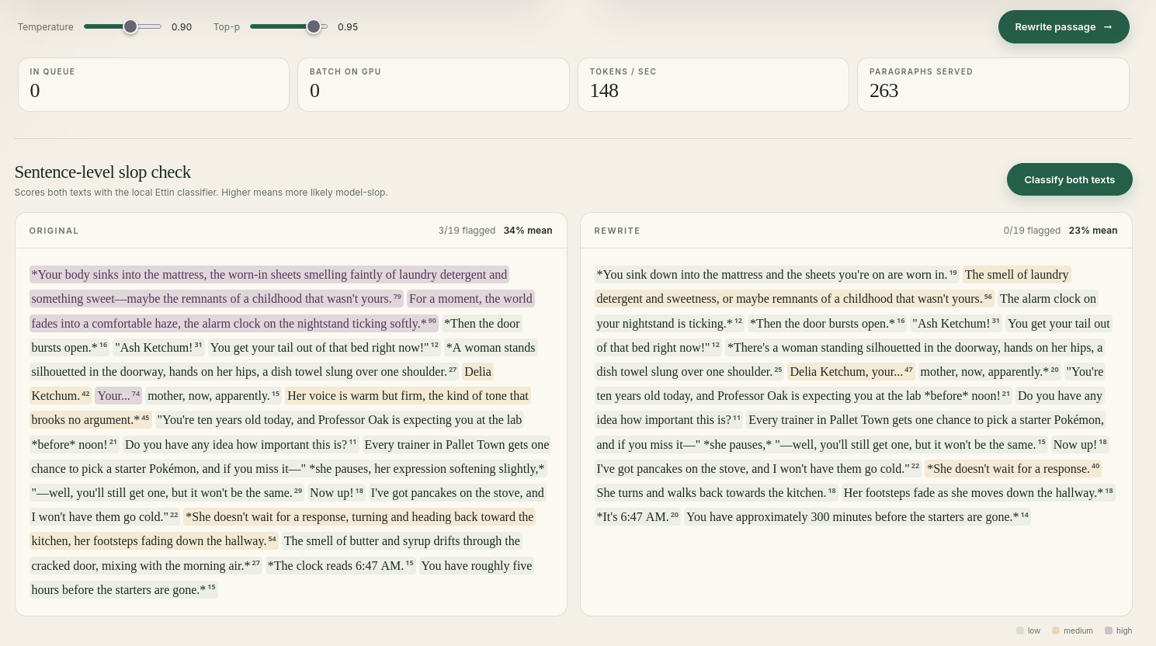
Task: Click the Top-p label
Action: [227, 27]
